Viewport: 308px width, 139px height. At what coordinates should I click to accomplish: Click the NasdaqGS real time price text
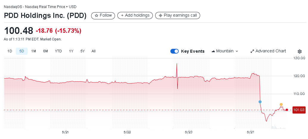[x=40, y=7]
